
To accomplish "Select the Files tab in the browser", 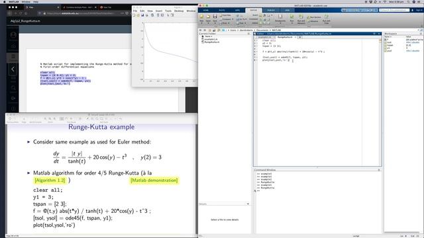I will [42, 7].
